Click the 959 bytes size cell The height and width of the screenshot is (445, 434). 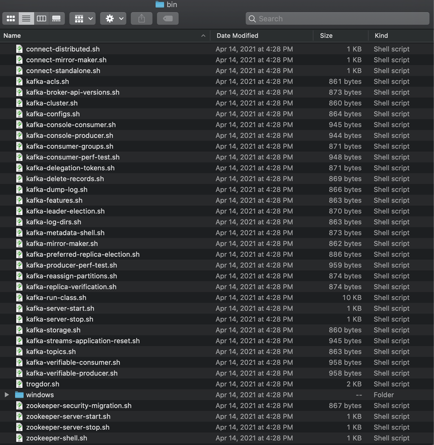[345, 265]
